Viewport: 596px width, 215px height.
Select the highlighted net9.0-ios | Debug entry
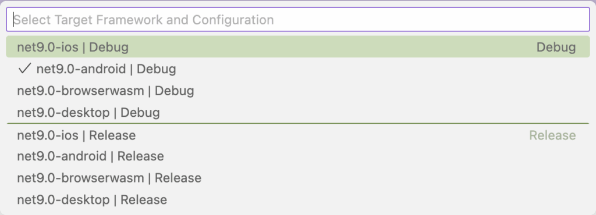point(298,47)
